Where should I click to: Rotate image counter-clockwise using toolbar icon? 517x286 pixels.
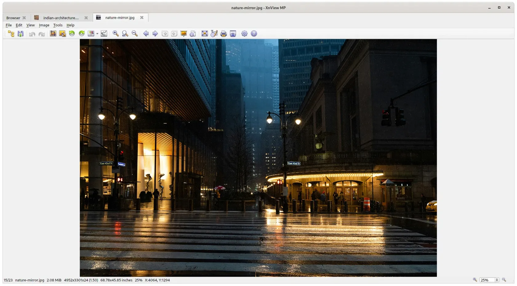click(x=72, y=34)
